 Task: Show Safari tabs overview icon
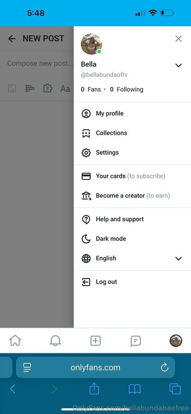point(175,389)
